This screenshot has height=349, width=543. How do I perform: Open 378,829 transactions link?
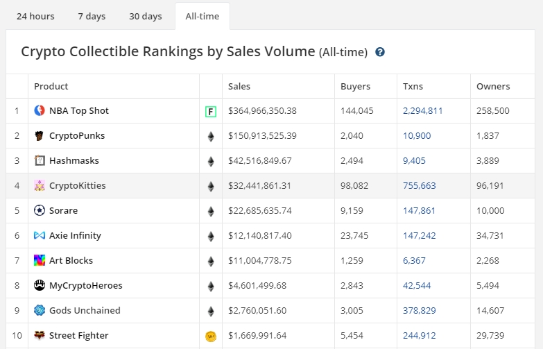[x=420, y=310]
